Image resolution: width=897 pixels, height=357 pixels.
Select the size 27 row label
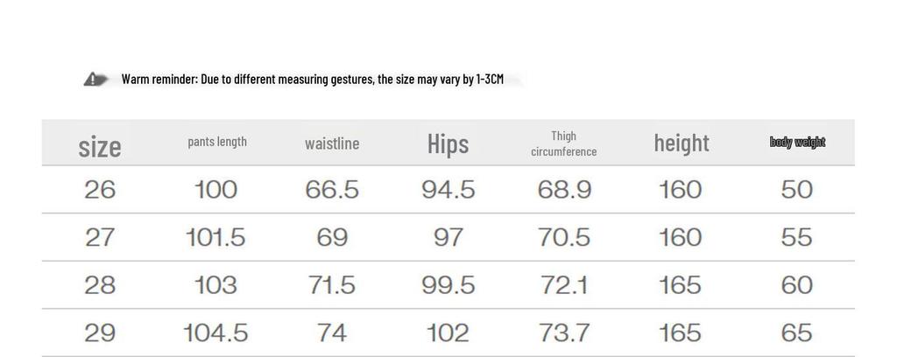tap(100, 237)
